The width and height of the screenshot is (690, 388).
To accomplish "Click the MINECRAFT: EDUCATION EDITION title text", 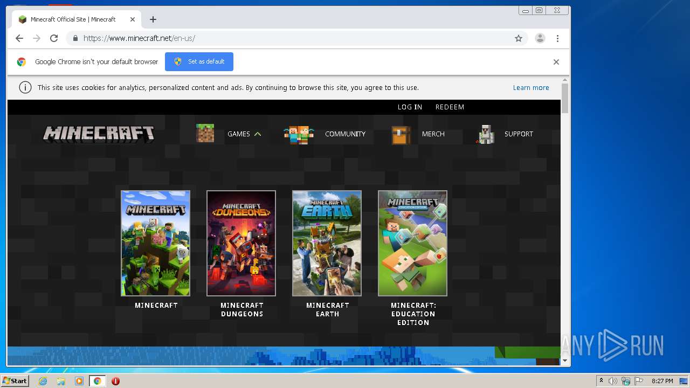I will click(x=413, y=314).
